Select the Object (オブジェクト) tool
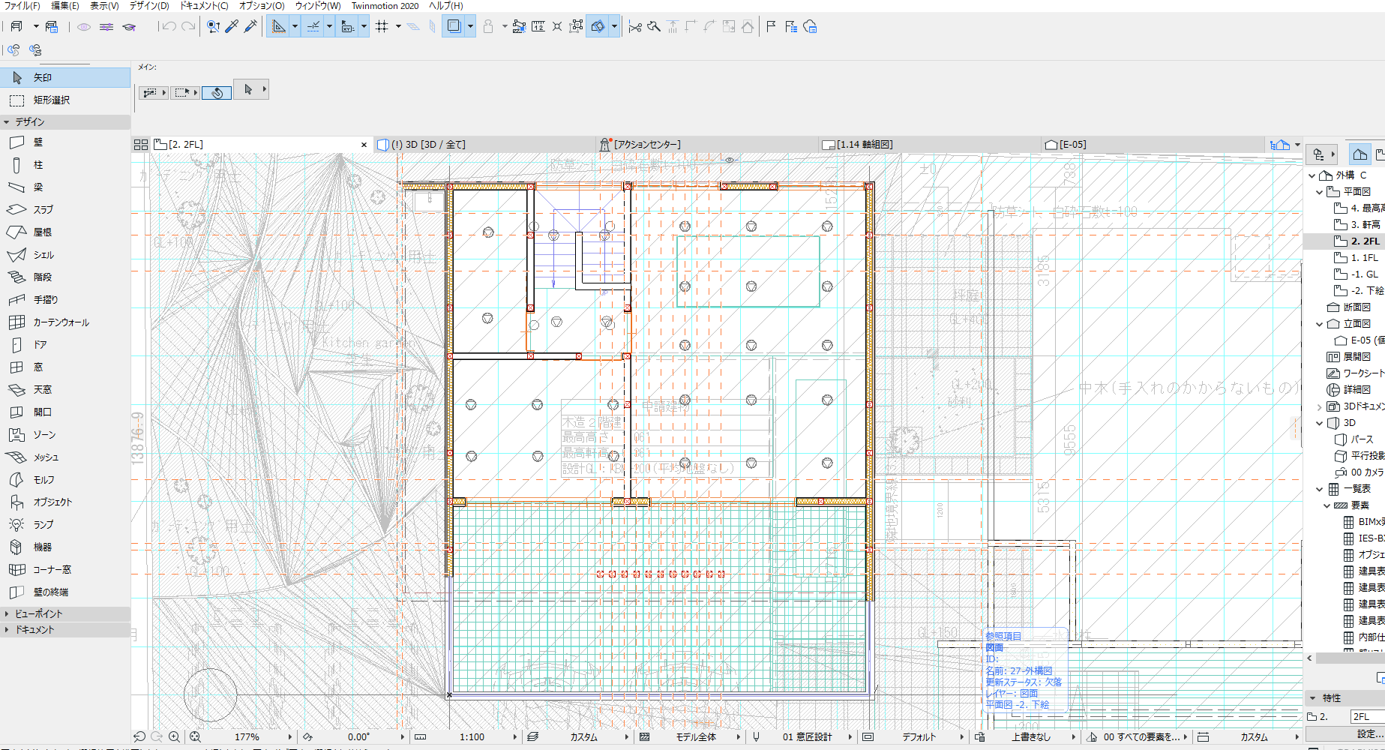Screen dimensions: 1385x750 coord(65,502)
